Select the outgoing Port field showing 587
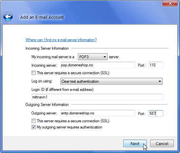 (x=155, y=113)
